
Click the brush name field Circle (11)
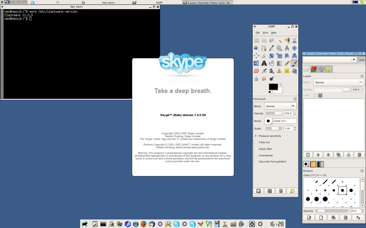285,121
